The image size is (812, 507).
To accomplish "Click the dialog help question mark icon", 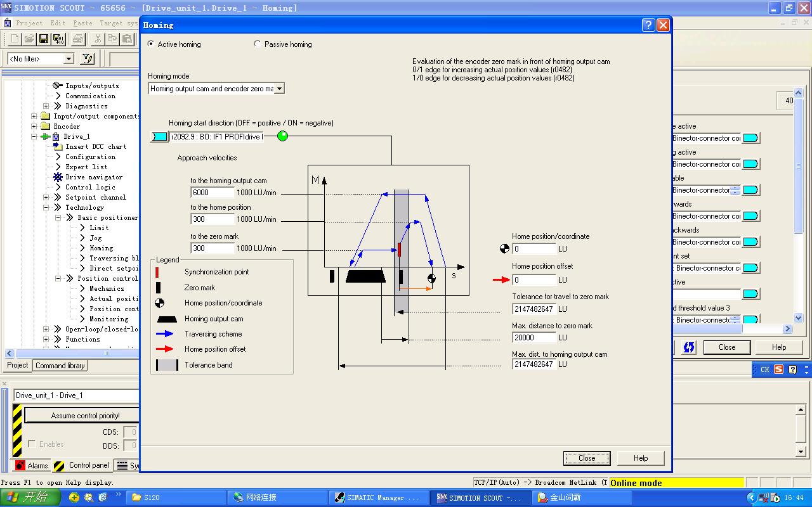I will [648, 25].
